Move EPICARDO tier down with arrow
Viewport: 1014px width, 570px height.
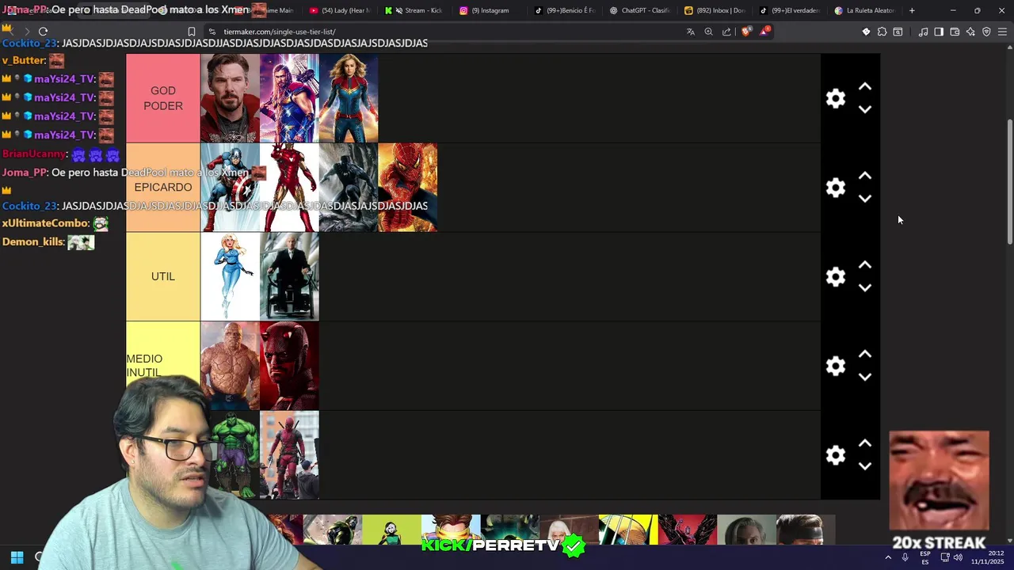(865, 199)
